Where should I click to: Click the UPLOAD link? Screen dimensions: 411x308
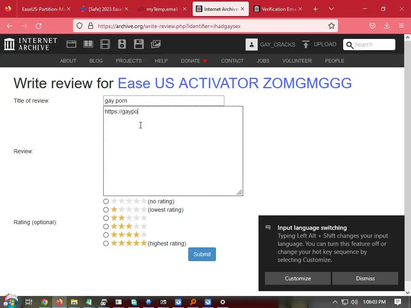coord(325,44)
